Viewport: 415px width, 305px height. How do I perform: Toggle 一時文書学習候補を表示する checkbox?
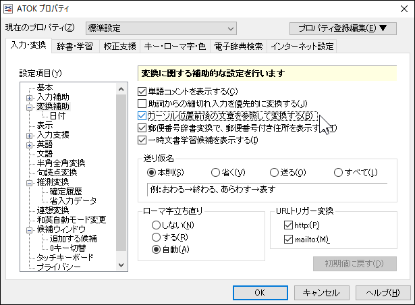(x=142, y=140)
